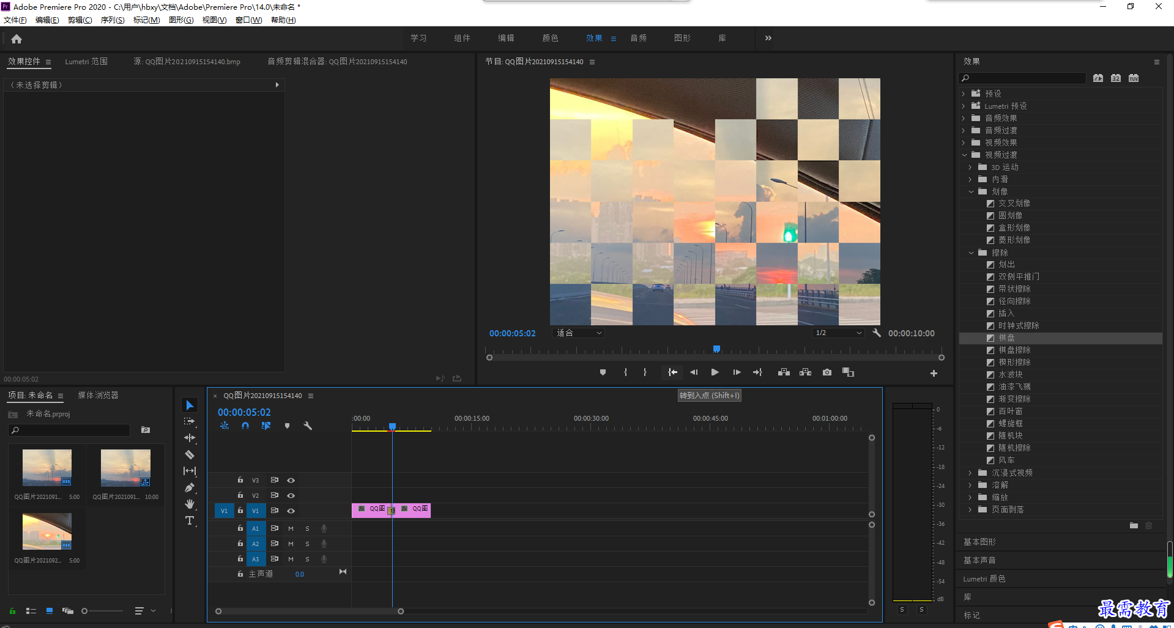Click accelerated effects filter icon
The width and height of the screenshot is (1174, 628).
[1098, 78]
